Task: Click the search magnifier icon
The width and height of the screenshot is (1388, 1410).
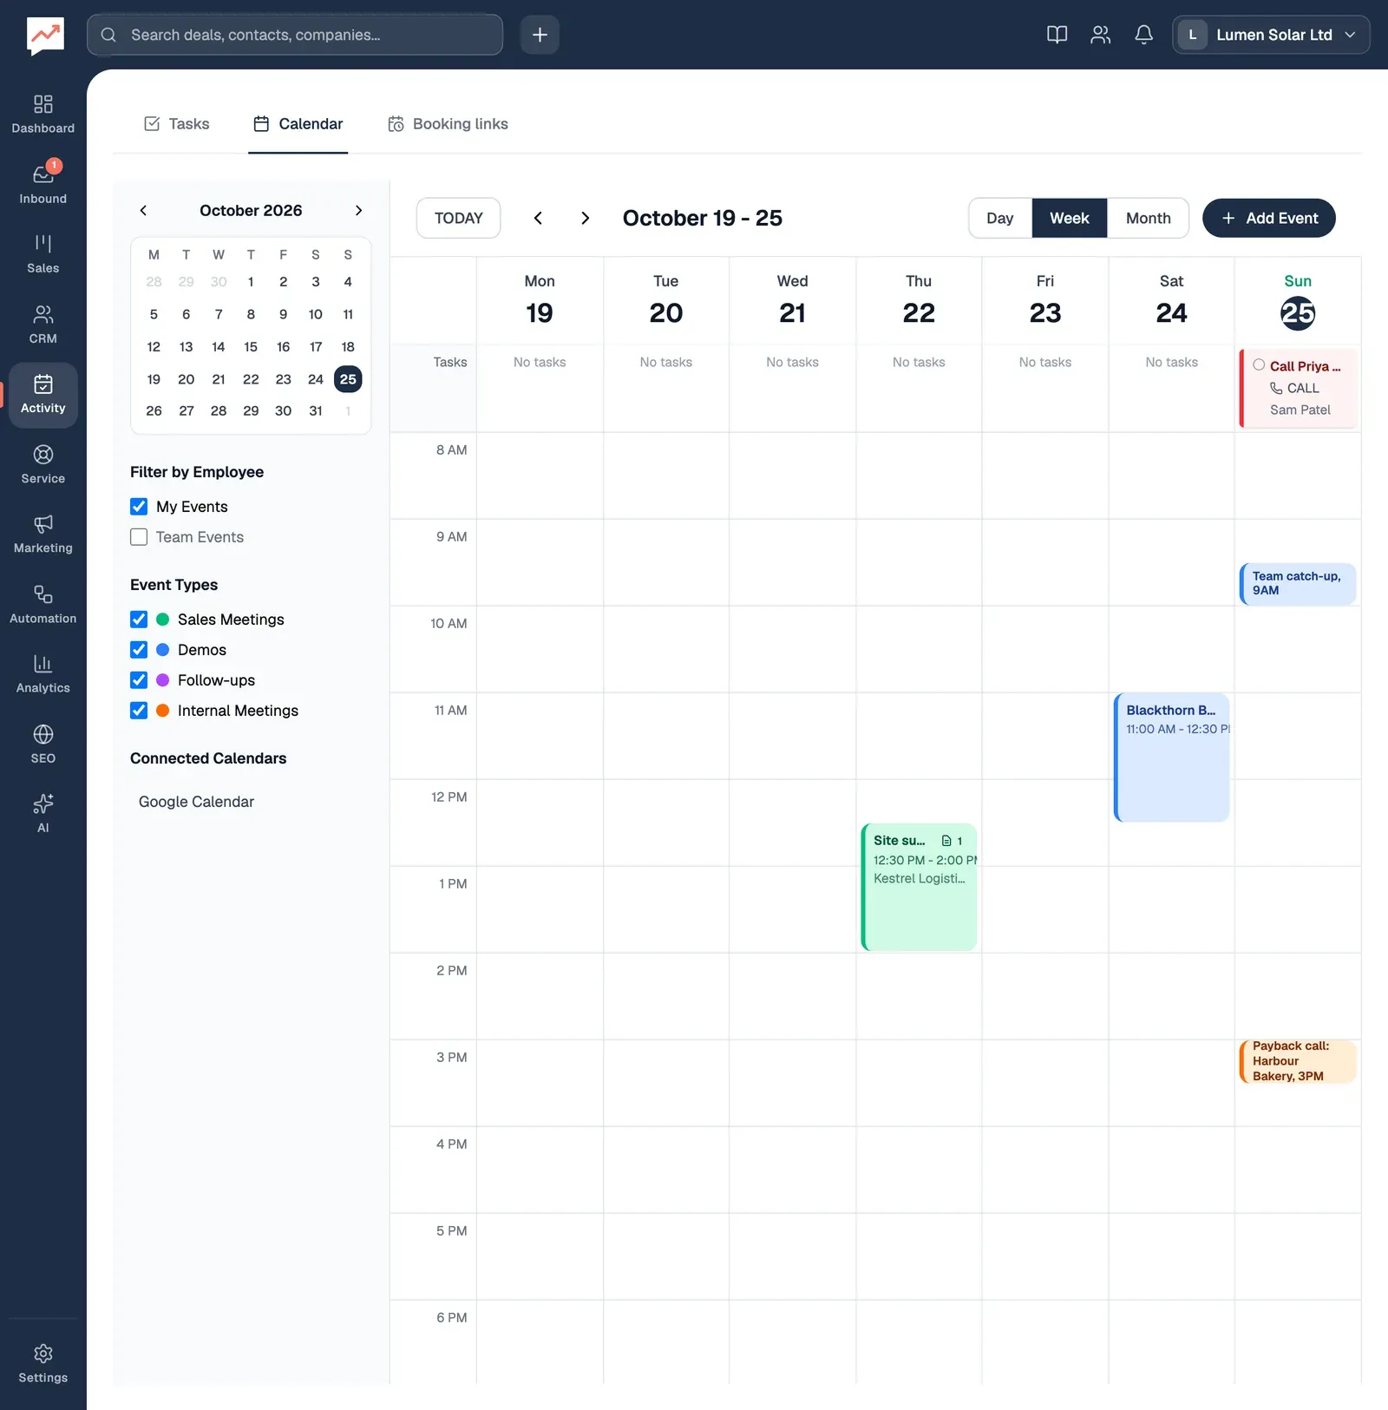Action: click(x=108, y=35)
